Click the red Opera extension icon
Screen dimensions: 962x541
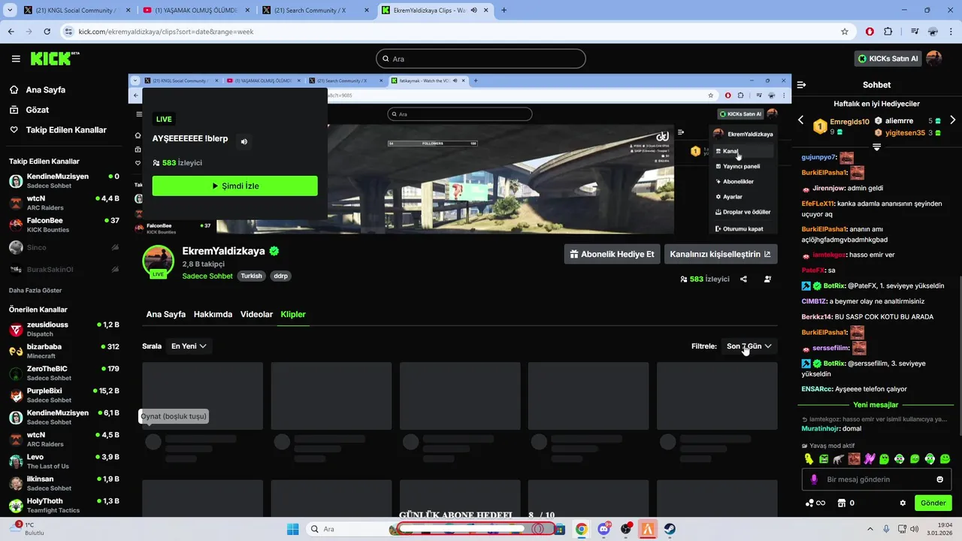pos(870,32)
